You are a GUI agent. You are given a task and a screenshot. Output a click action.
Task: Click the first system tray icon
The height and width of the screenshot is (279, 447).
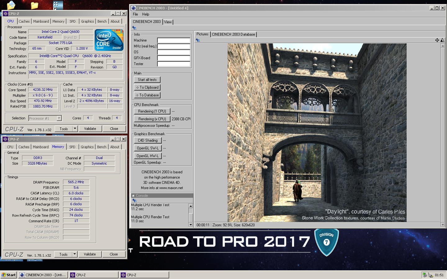tap(425, 275)
